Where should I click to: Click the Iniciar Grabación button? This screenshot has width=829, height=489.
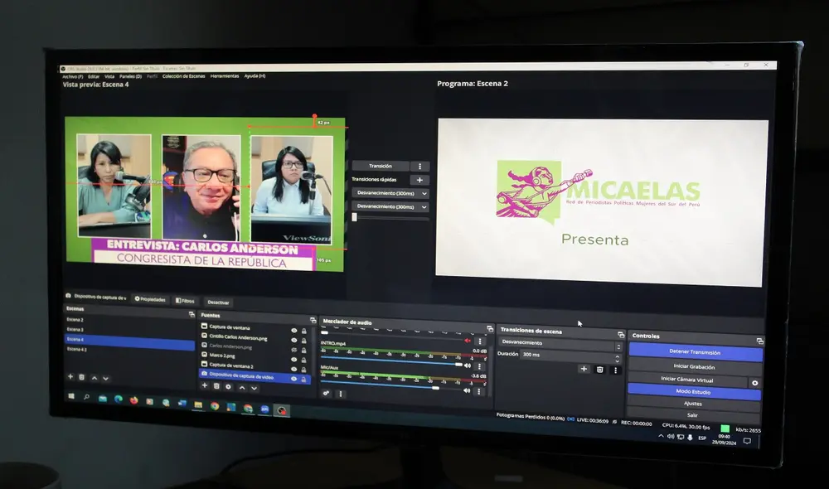(694, 366)
